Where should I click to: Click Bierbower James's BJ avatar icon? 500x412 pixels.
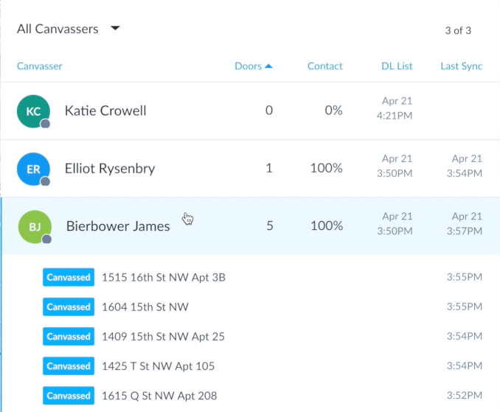(x=35, y=226)
